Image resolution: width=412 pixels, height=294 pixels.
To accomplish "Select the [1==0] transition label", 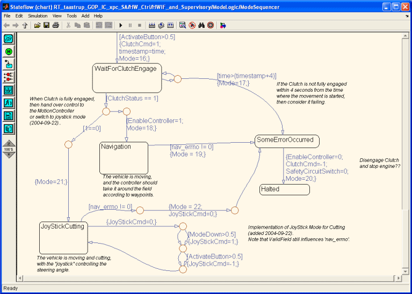I will pyautogui.click(x=92, y=129).
